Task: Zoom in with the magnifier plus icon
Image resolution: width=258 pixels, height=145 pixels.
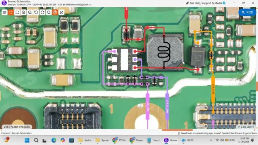Action: coord(23,12)
